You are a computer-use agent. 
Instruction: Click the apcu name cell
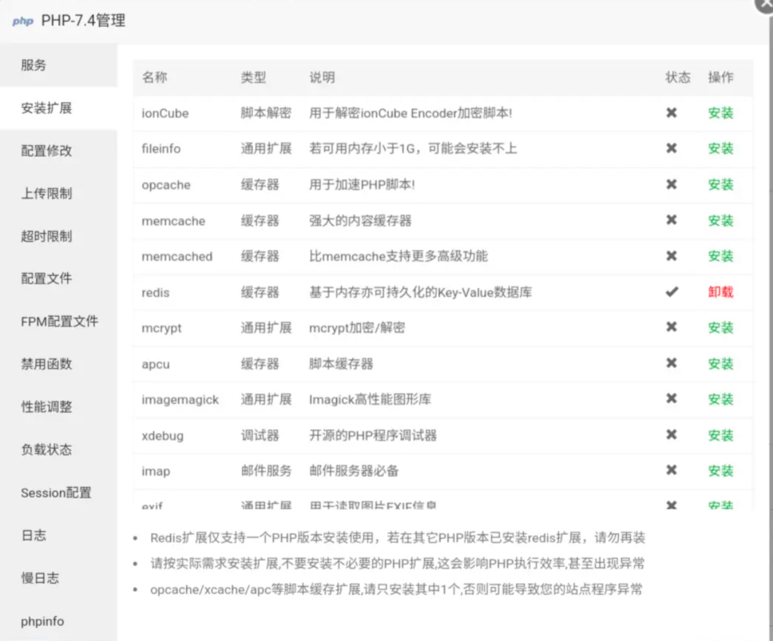[x=156, y=364]
